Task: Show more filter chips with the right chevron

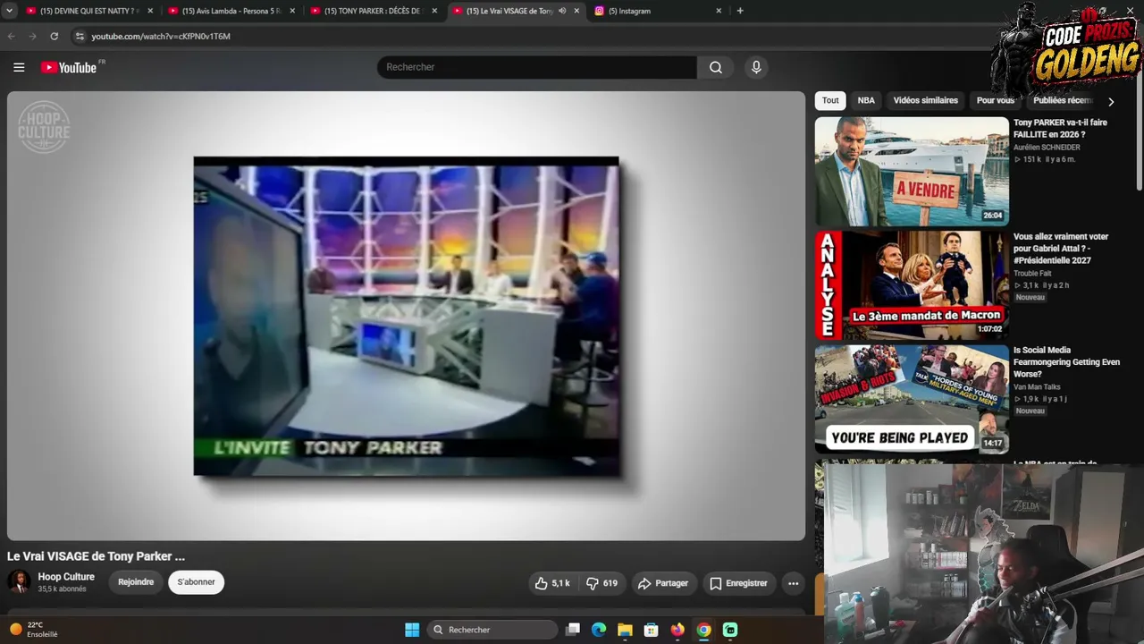Action: (x=1111, y=101)
